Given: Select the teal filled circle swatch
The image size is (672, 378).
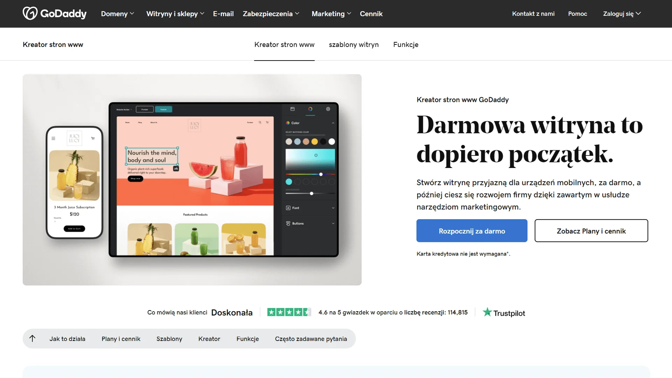Looking at the screenshot, I should [289, 182].
